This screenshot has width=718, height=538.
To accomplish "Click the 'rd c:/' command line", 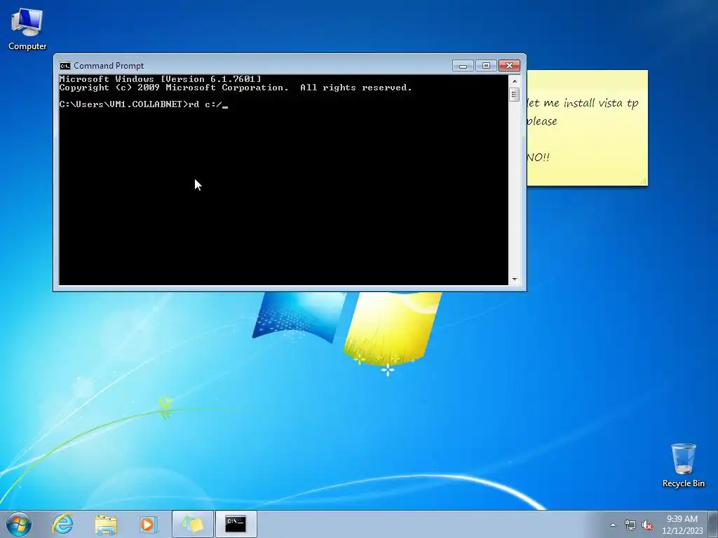I will (143, 104).
